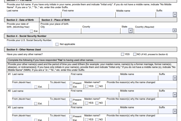The image size is (181, 121).
Task: Click the Last name field in Section 1
Action: click(34, 15)
